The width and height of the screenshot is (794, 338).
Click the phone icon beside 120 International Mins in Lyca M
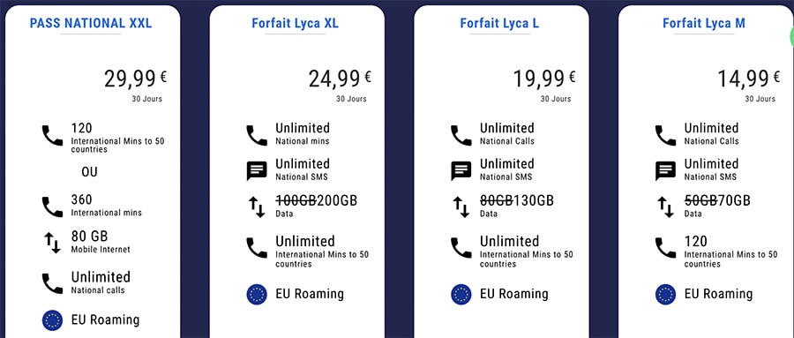[665, 248]
